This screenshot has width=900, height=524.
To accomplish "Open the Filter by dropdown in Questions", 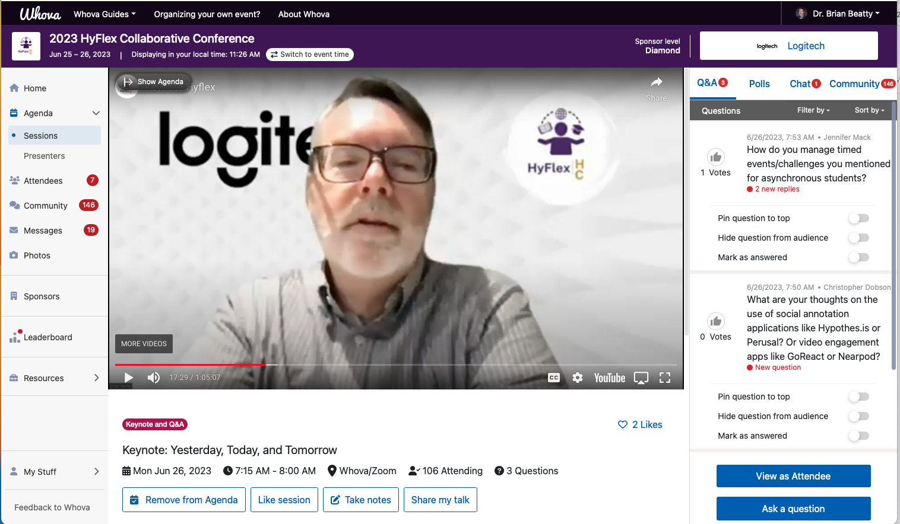I will tap(813, 110).
